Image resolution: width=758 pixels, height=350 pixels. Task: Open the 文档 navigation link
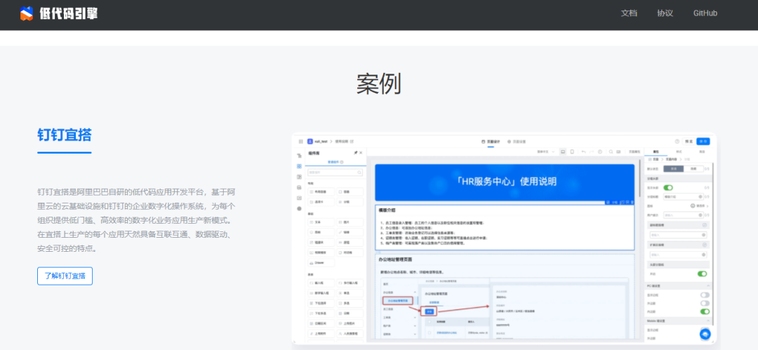pyautogui.click(x=629, y=13)
